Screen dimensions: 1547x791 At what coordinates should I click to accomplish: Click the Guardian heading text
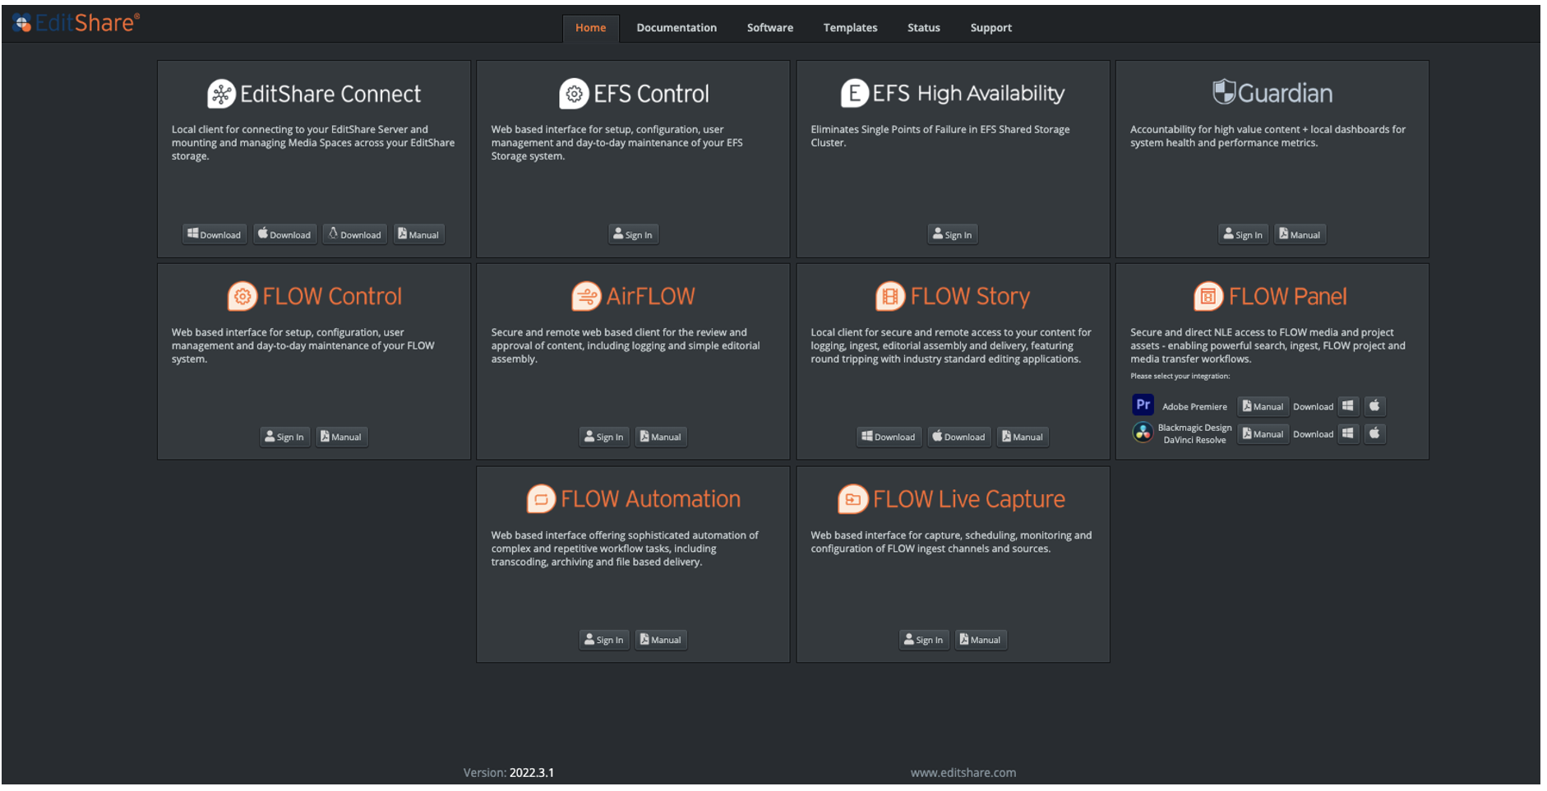pyautogui.click(x=1285, y=94)
